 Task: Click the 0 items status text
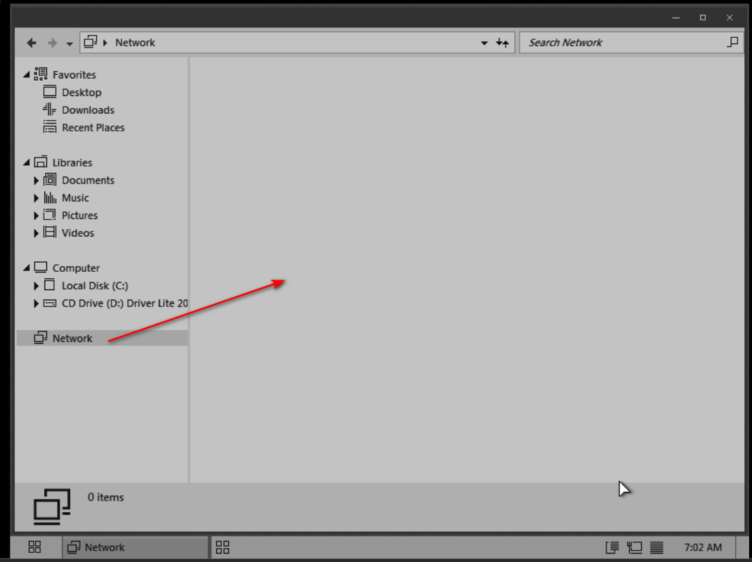(105, 497)
